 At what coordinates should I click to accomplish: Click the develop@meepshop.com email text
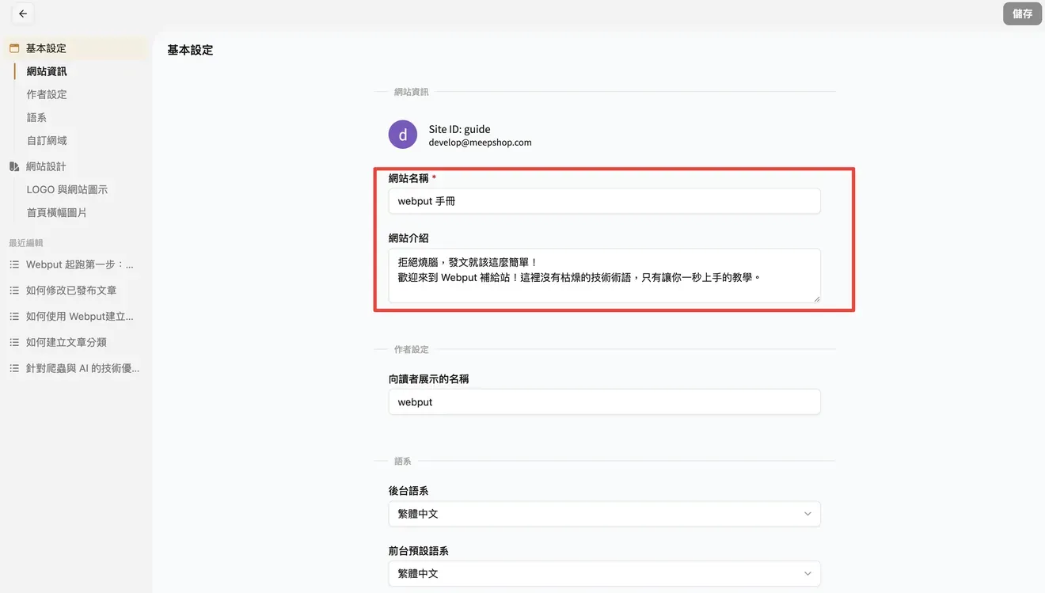481,143
